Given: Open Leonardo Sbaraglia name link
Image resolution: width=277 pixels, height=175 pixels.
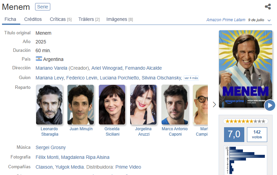Looking at the screenshot, I should (x=49, y=132).
